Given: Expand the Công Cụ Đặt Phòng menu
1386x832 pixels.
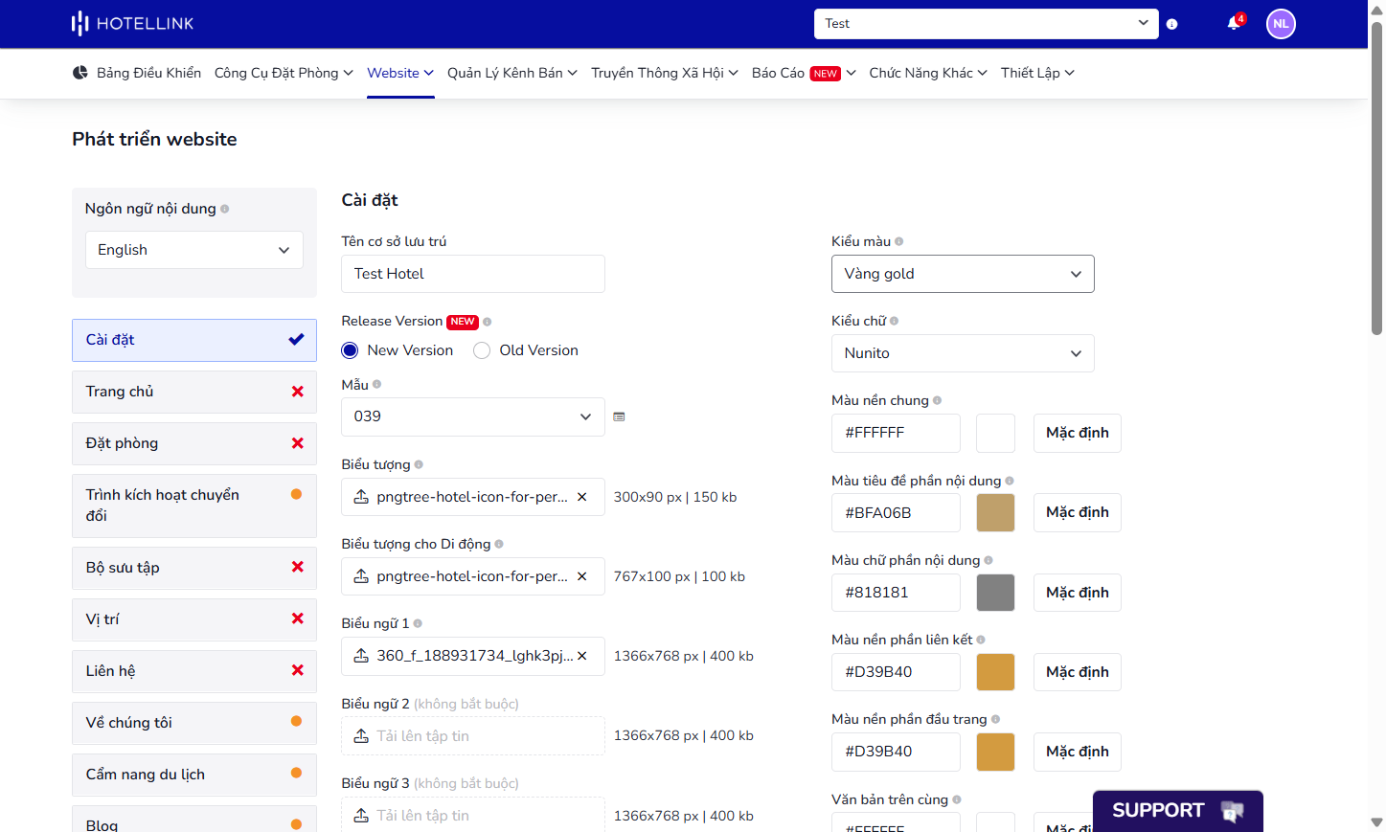Looking at the screenshot, I should [284, 73].
